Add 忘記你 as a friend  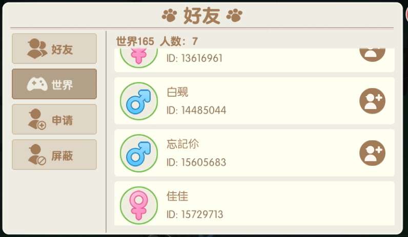point(372,153)
